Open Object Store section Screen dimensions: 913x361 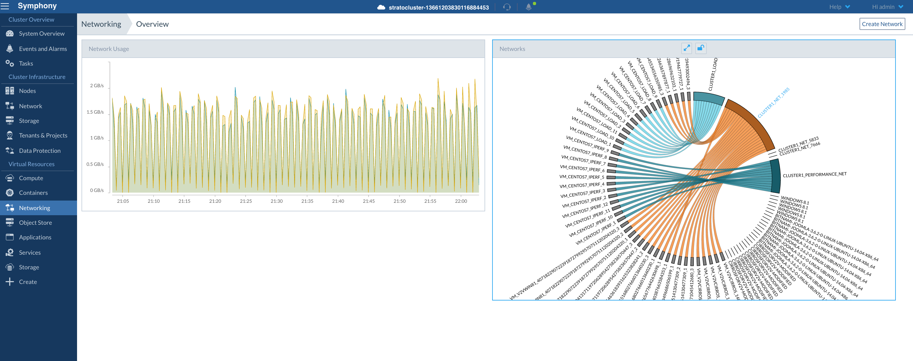[35, 223]
